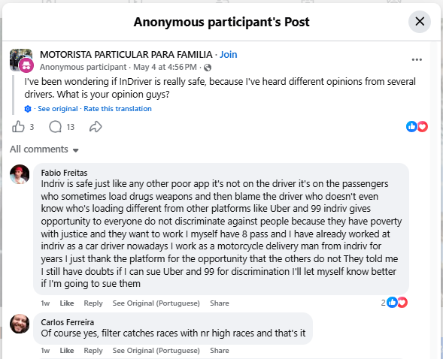Open translation settings gear icon
Viewport: 443px width, 359px height.
28,109
